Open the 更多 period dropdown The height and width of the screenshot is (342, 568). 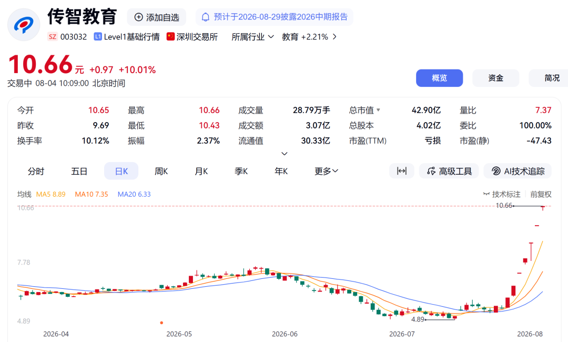click(x=326, y=171)
